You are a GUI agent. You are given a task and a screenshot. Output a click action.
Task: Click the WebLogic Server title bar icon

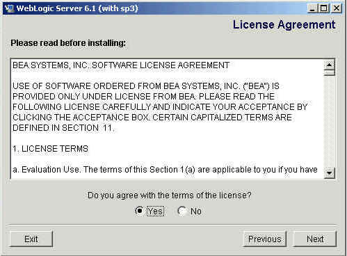[9, 8]
